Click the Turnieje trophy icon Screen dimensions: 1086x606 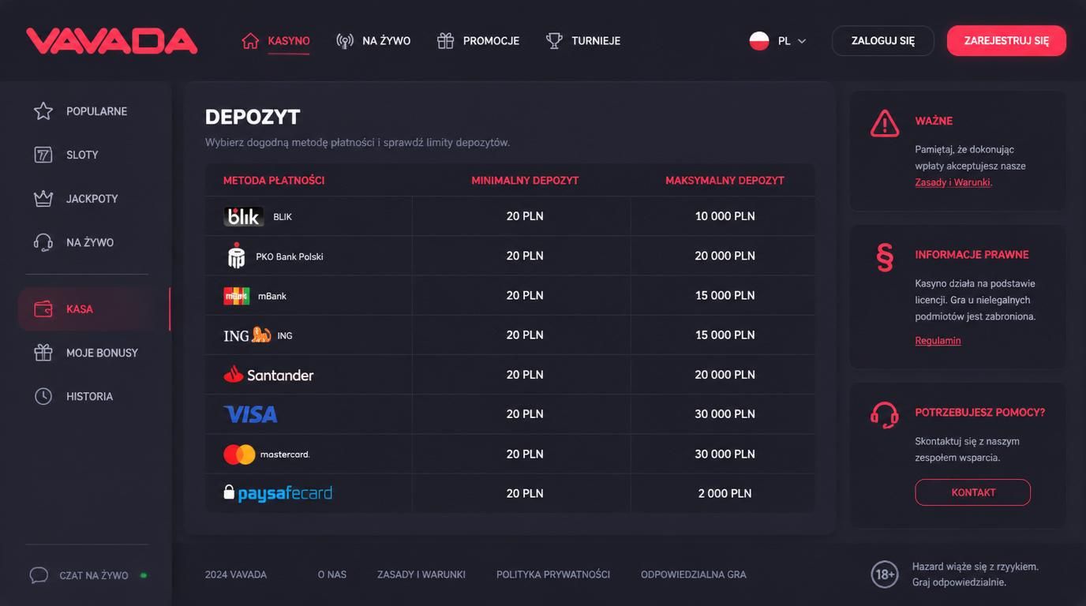(x=554, y=41)
